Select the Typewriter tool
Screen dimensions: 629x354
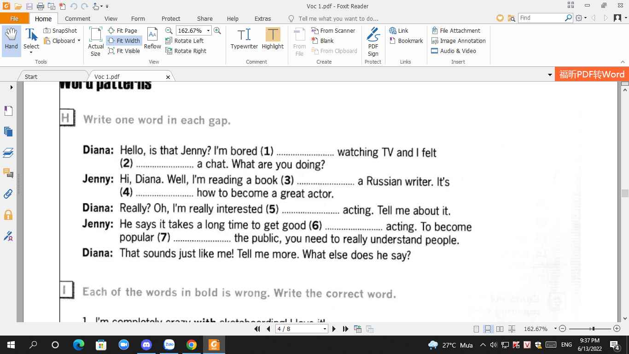pos(244,39)
